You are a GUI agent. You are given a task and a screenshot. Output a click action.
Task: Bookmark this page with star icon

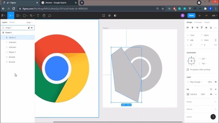163,9
